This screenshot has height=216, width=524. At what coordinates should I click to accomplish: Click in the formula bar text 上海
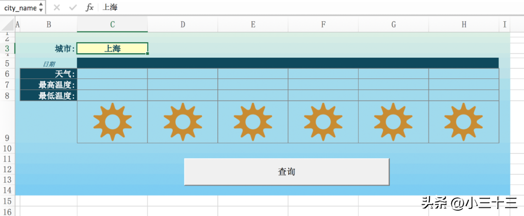click(x=110, y=8)
